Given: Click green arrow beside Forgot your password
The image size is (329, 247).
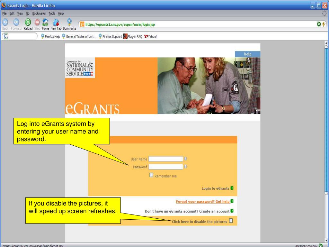Looking at the screenshot, I should coord(232,201).
